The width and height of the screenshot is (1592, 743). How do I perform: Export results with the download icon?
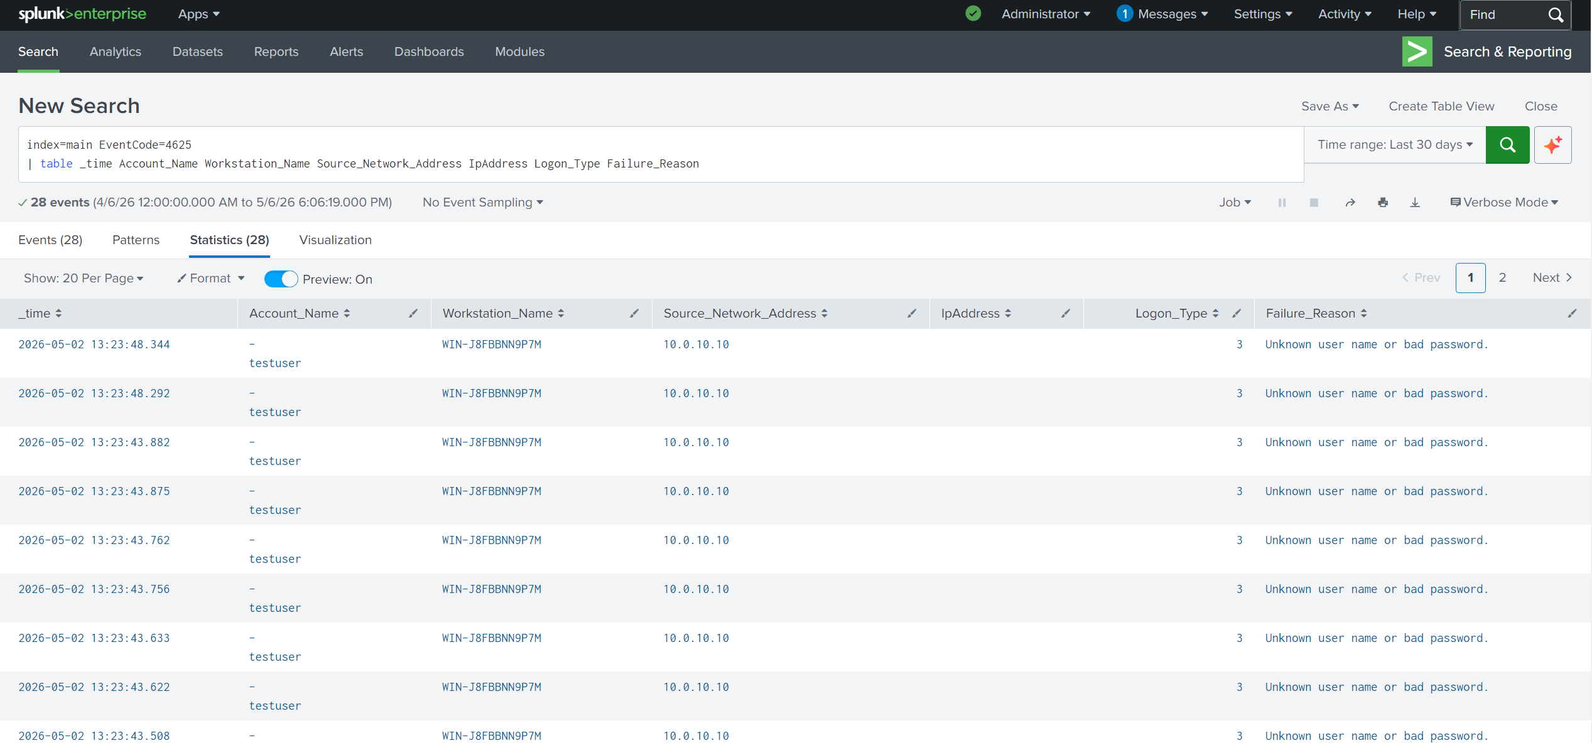(x=1415, y=203)
